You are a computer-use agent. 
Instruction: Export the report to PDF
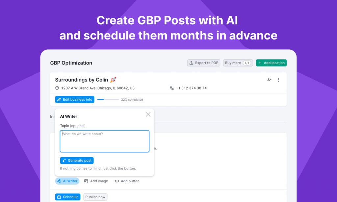(204, 63)
